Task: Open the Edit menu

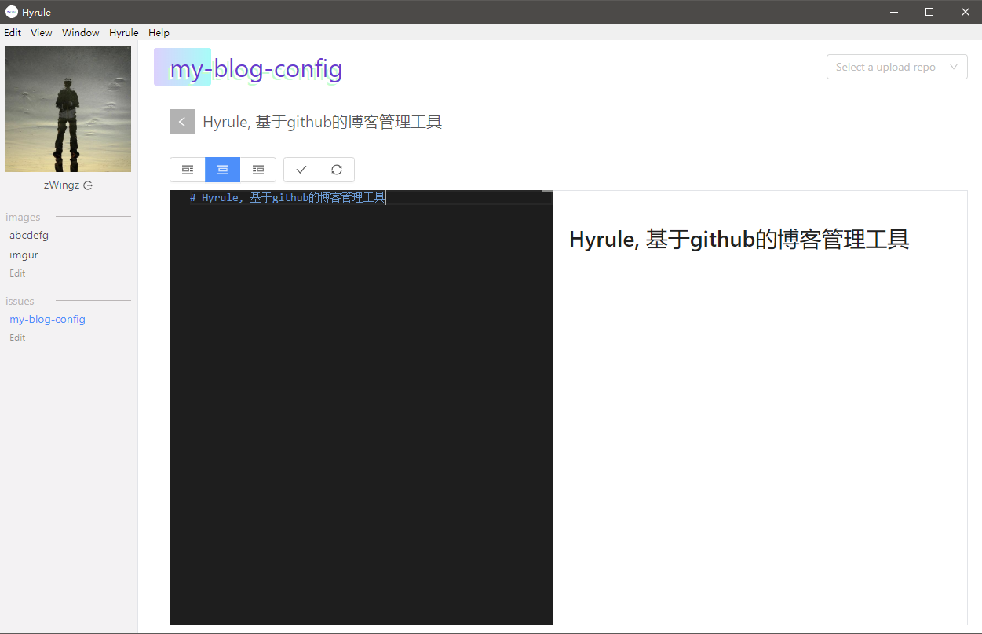Action: tap(13, 32)
